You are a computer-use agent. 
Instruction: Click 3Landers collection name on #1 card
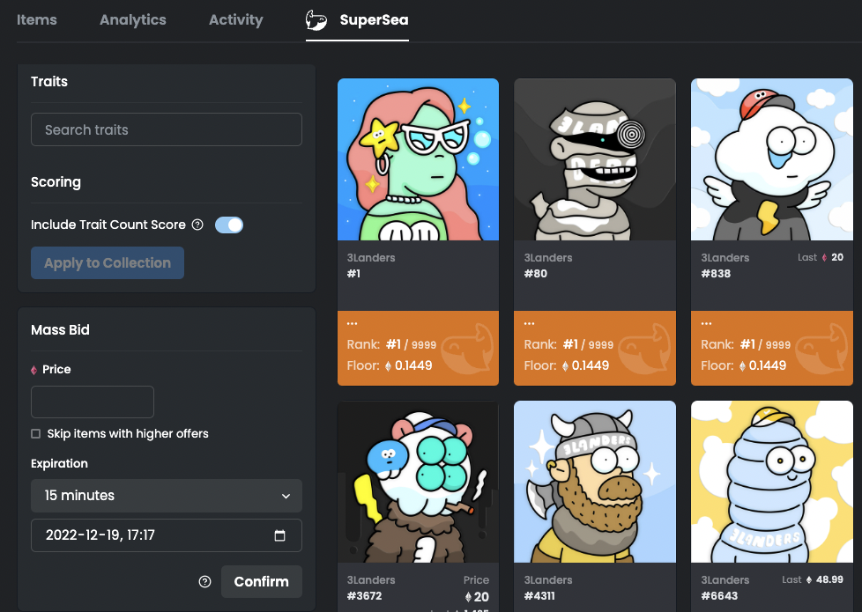tap(371, 258)
